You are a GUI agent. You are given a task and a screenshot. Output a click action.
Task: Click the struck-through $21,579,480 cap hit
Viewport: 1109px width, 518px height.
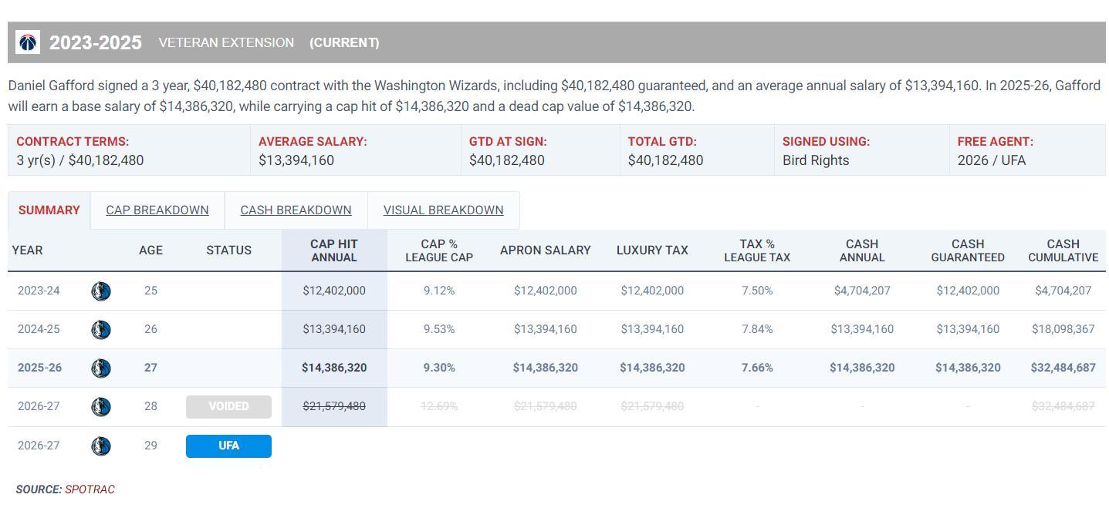[333, 406]
